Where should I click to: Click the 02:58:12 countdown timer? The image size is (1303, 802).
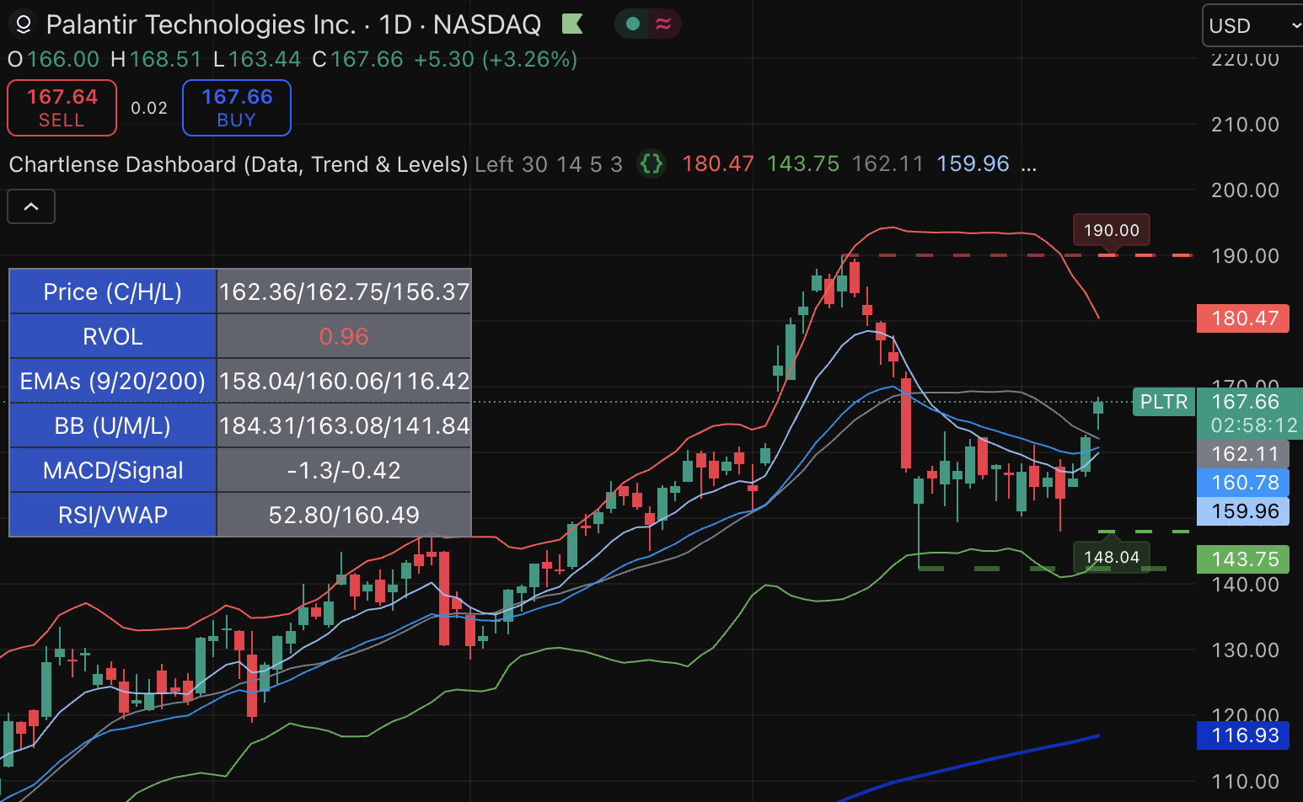coord(1253,425)
